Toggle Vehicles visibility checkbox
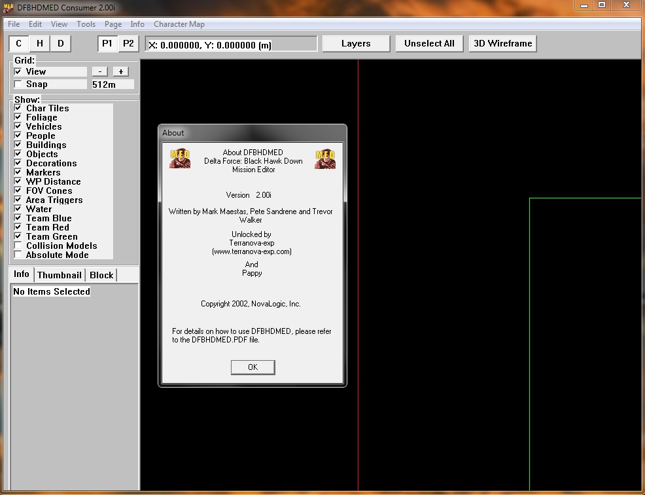Image resolution: width=645 pixels, height=495 pixels. tap(18, 126)
